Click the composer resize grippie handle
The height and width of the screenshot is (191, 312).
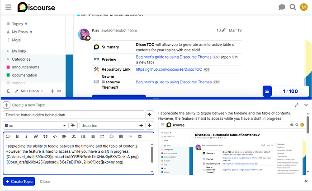(x=156, y=98)
